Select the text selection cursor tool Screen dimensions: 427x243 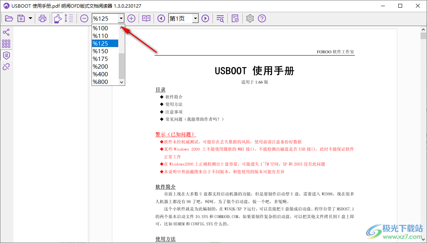coord(69,18)
